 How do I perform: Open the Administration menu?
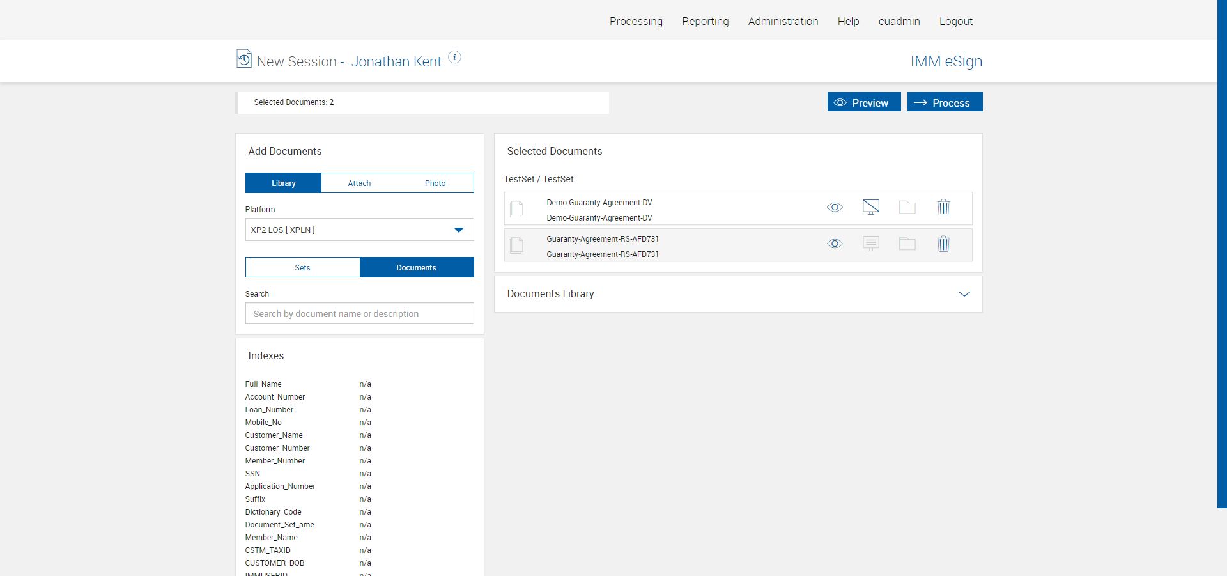[x=783, y=21]
